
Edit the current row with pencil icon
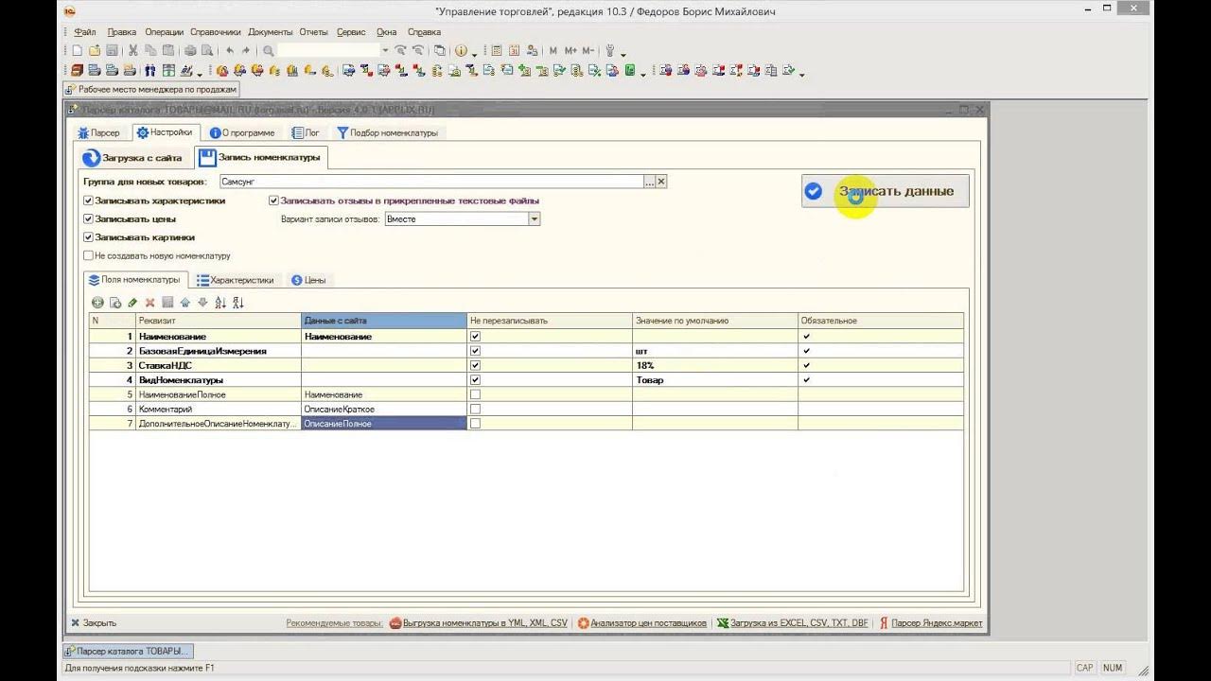click(132, 303)
